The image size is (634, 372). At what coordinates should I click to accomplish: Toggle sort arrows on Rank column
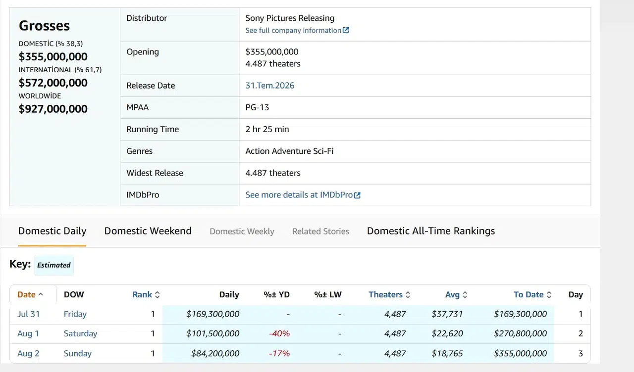click(x=158, y=295)
